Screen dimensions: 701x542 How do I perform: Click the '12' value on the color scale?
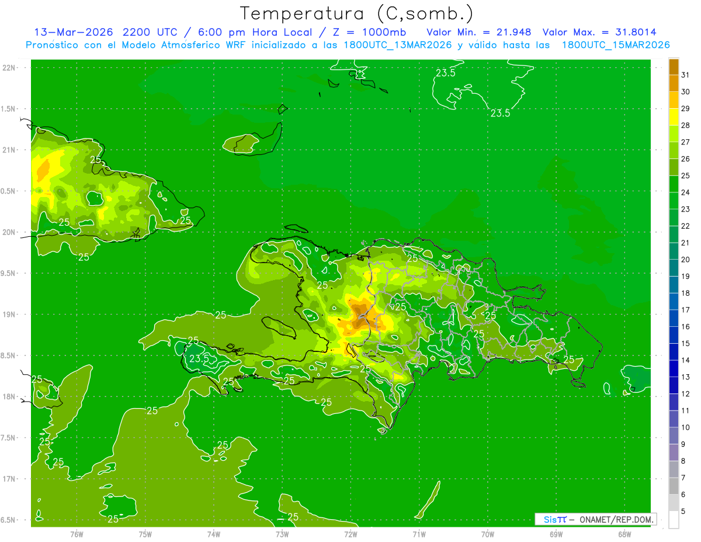686,394
